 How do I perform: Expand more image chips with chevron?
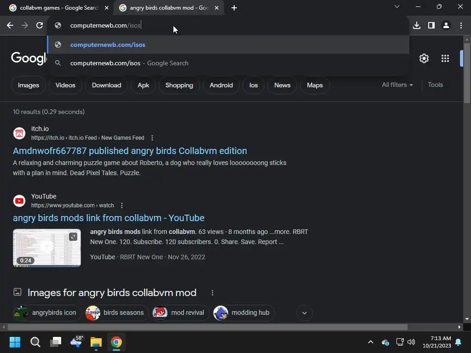click(x=304, y=313)
